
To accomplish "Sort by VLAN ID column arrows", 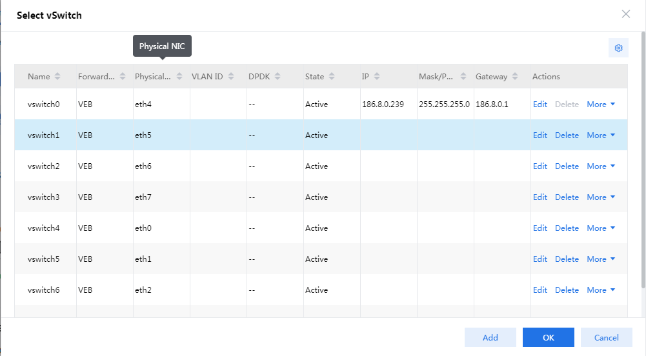I will [x=231, y=77].
